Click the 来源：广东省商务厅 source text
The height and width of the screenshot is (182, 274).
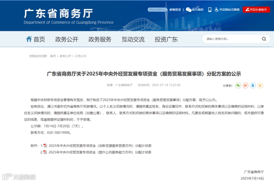click(x=120, y=85)
